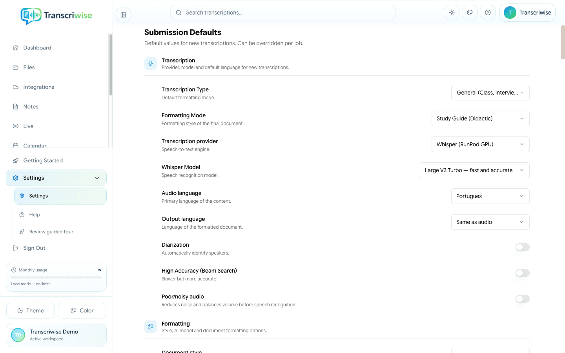
Task: Open the Files page
Action: click(56, 67)
